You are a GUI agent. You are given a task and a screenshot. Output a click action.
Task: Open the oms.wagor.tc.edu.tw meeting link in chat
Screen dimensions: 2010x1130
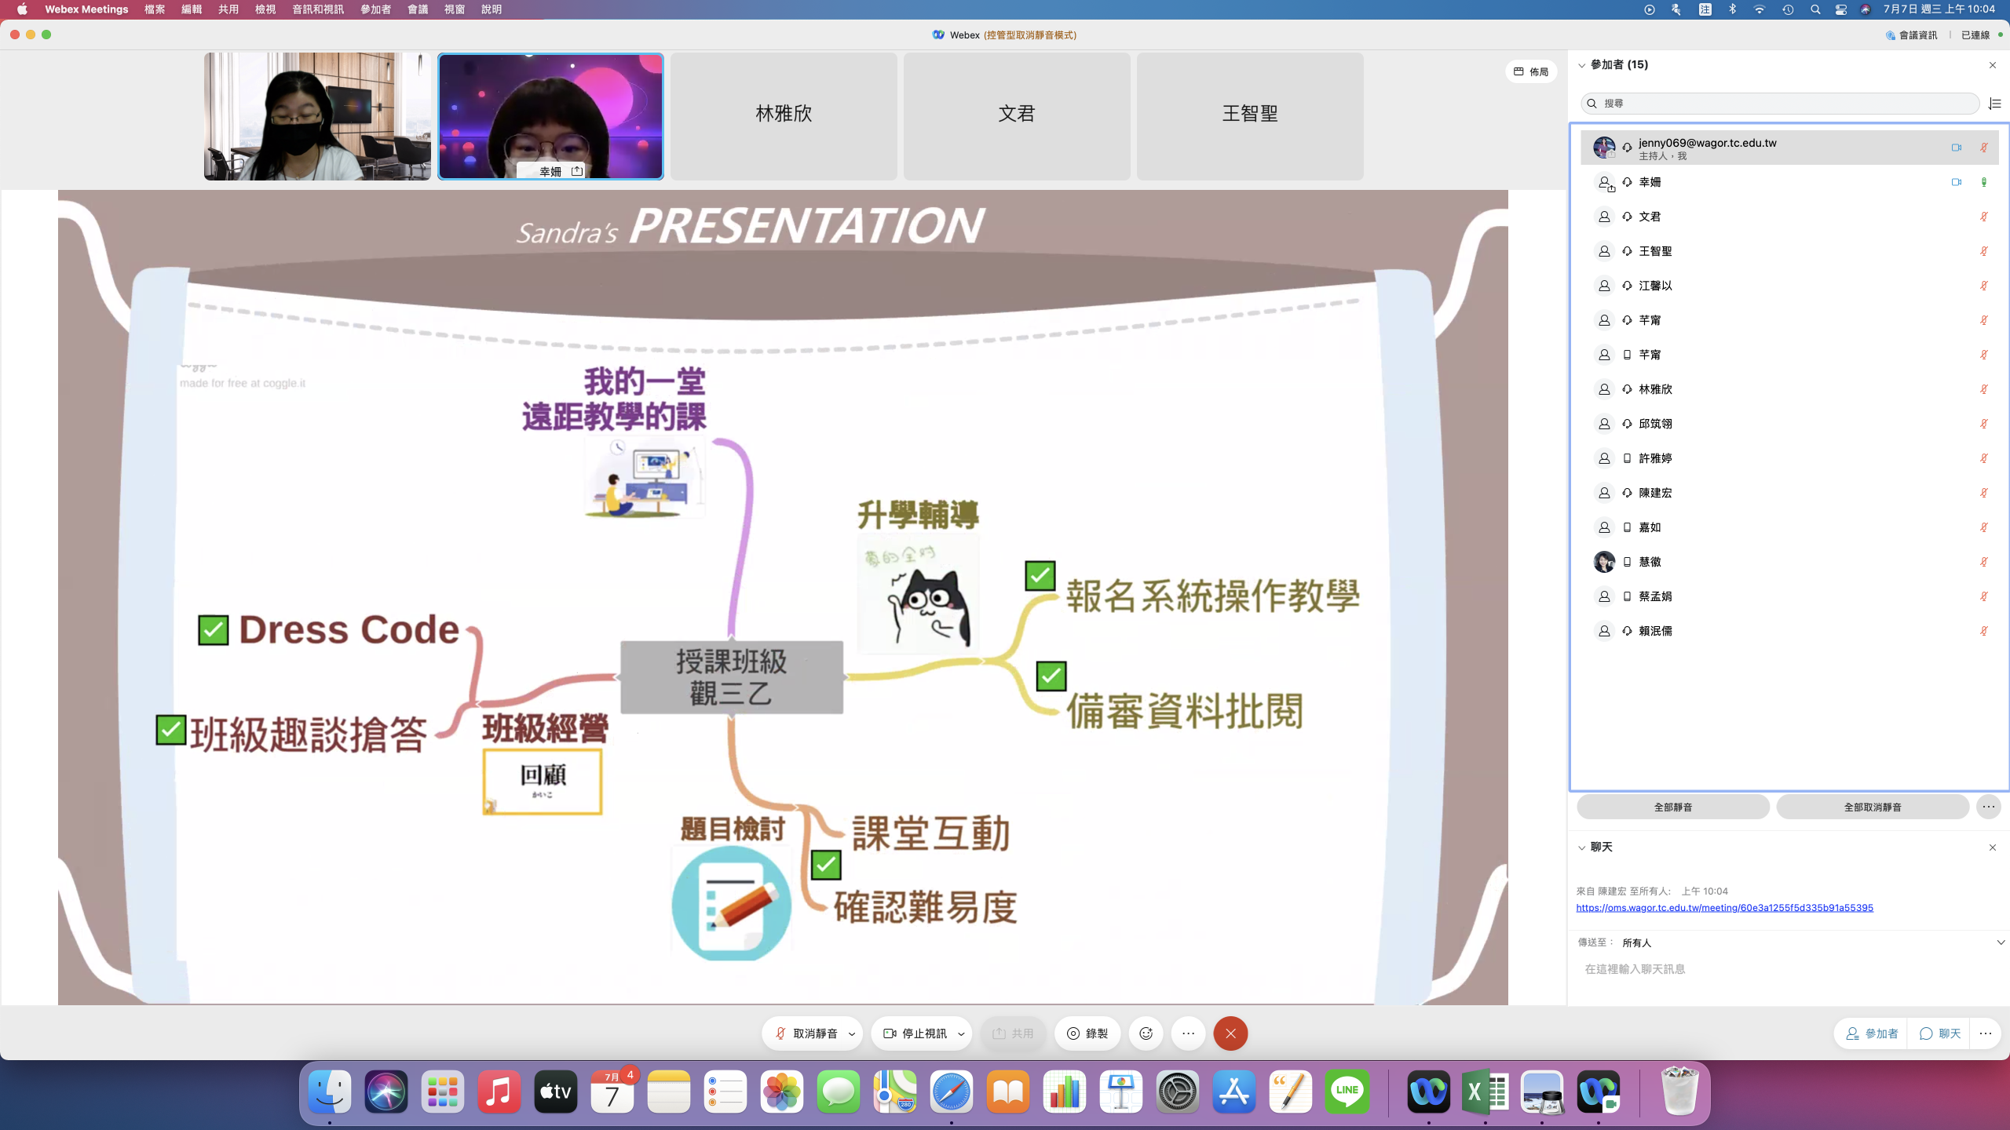pyautogui.click(x=1724, y=908)
